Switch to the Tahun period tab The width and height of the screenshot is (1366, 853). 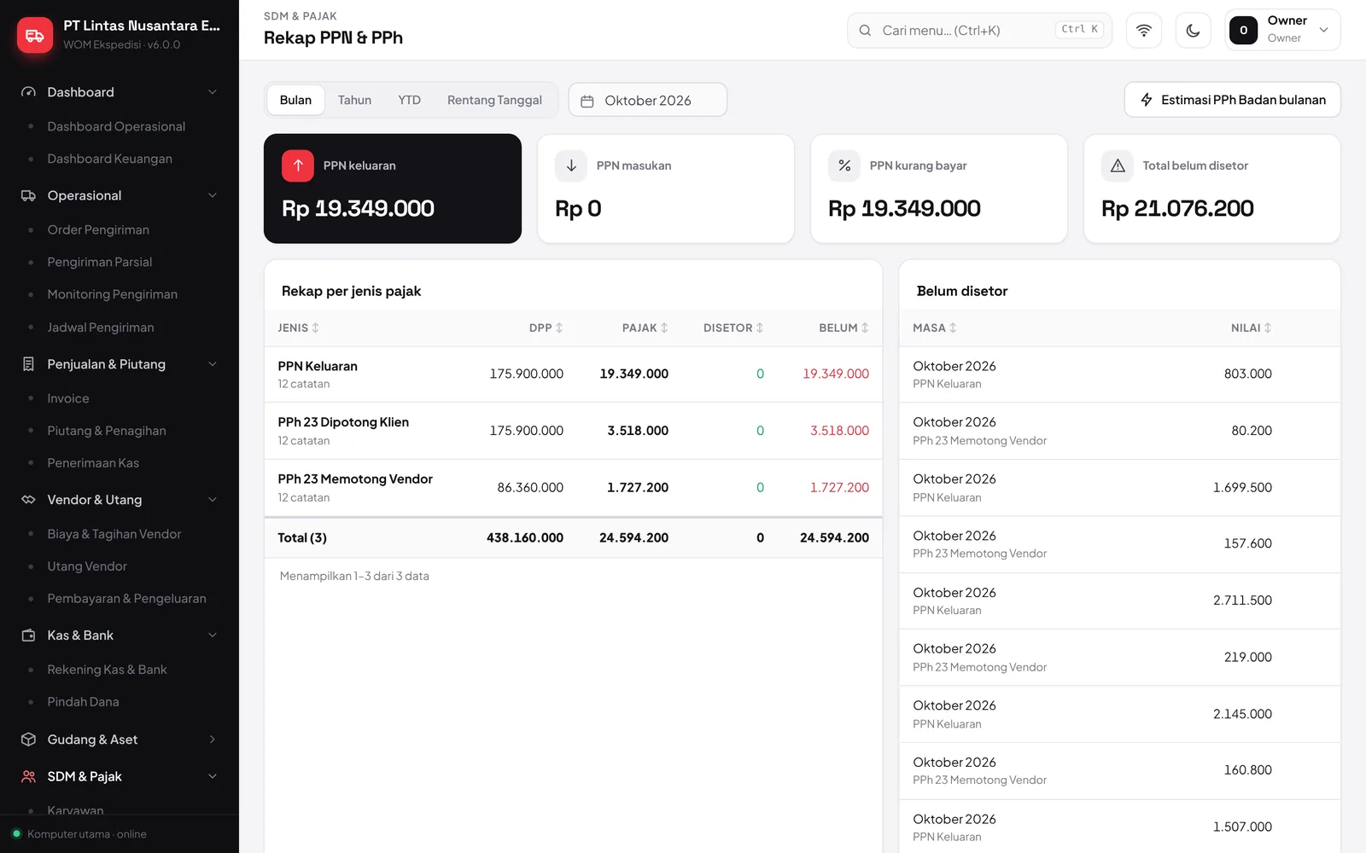[x=354, y=100]
